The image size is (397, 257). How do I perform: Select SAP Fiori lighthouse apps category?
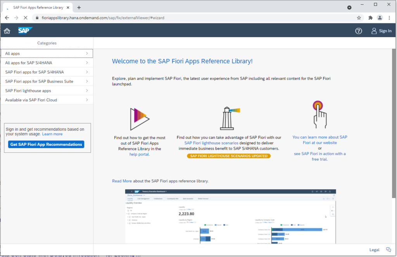[47, 91]
